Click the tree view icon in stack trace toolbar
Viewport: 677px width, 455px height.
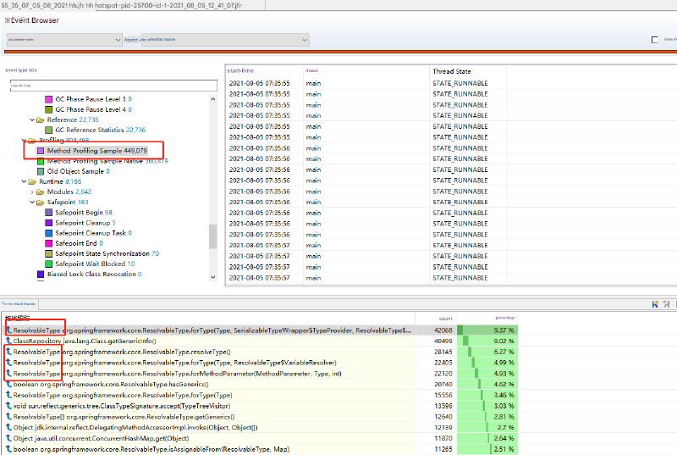tap(656, 303)
